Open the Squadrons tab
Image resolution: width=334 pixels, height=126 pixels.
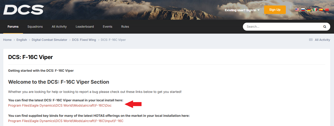click(35, 27)
